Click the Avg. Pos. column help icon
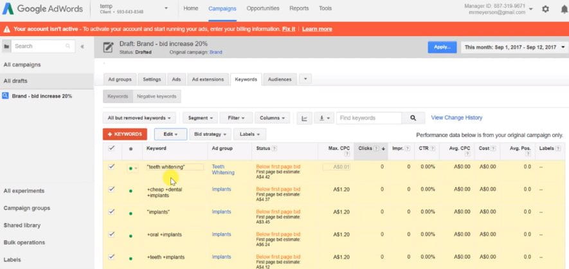Image resolution: width=569 pixels, height=269 pixels. click(528, 154)
